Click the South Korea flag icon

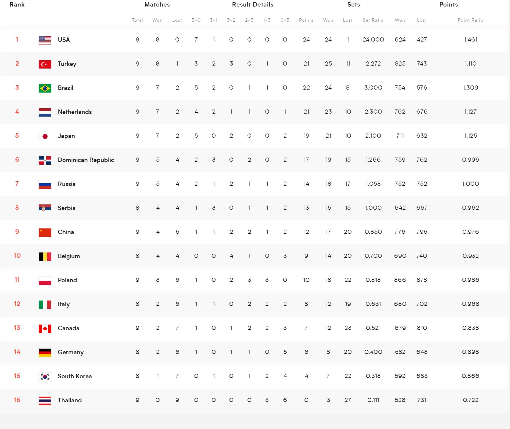[x=45, y=376]
